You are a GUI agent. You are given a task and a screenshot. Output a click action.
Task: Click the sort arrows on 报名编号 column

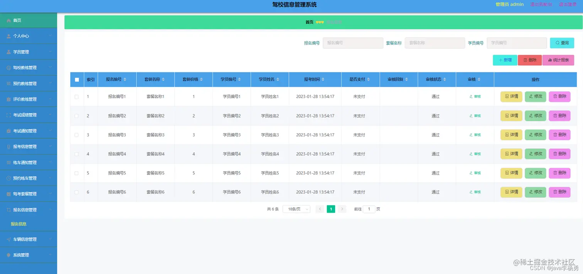click(x=125, y=79)
